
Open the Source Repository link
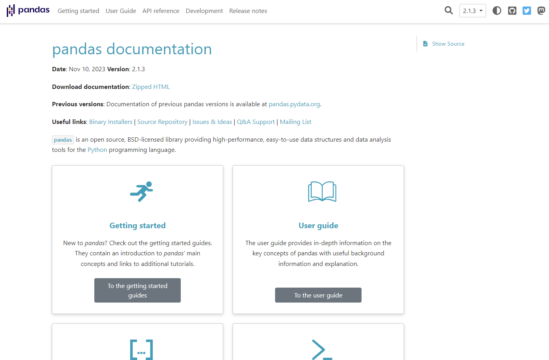(x=162, y=122)
